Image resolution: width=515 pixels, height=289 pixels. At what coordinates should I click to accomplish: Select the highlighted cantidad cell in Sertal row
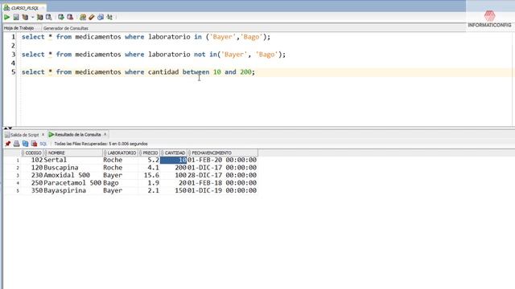point(174,160)
